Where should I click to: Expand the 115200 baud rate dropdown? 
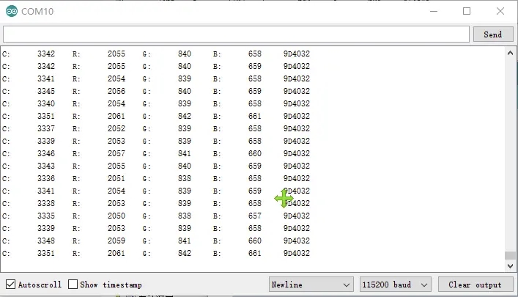396,285
